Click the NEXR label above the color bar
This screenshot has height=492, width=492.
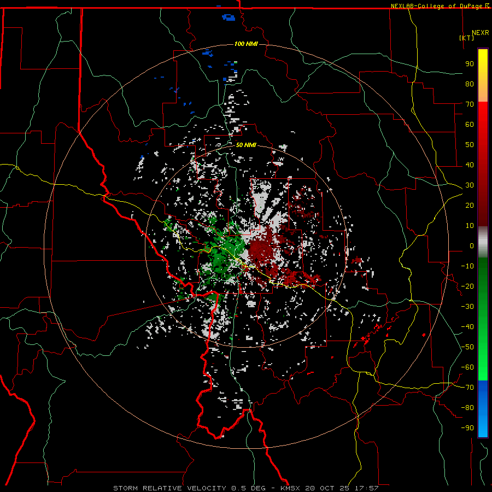click(481, 33)
